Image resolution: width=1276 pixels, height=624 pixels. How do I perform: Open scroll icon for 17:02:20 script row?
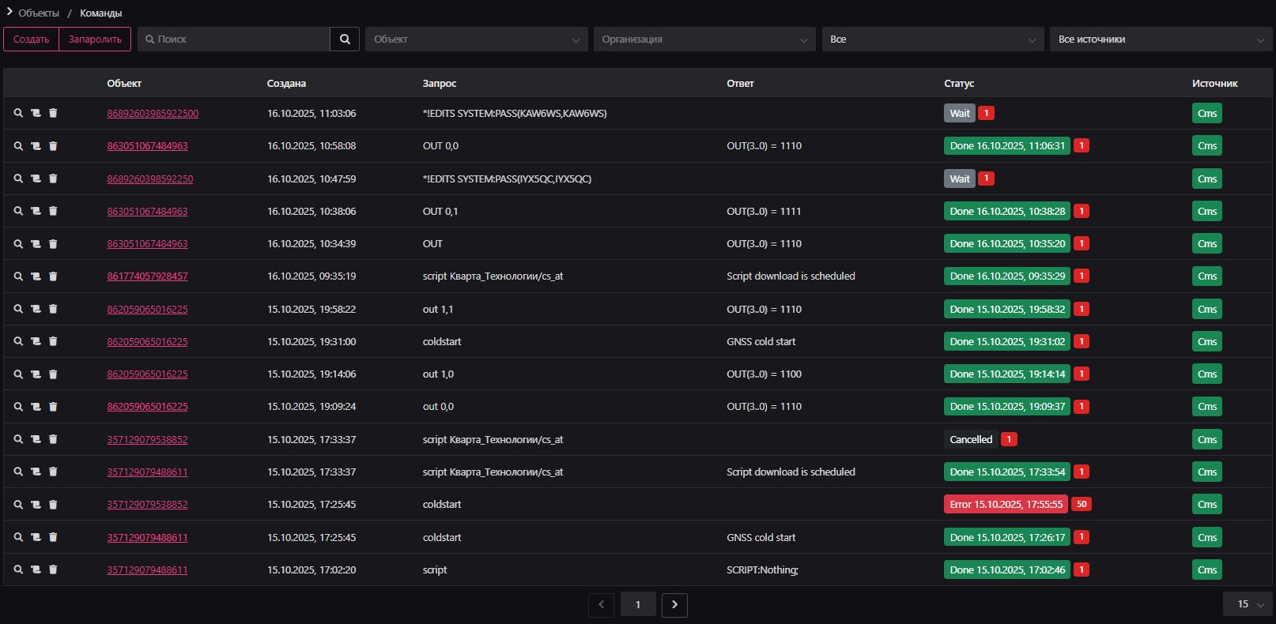36,569
